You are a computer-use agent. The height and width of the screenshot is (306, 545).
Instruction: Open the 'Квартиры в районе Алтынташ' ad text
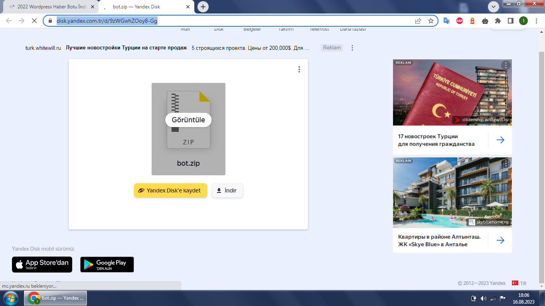coord(439,240)
